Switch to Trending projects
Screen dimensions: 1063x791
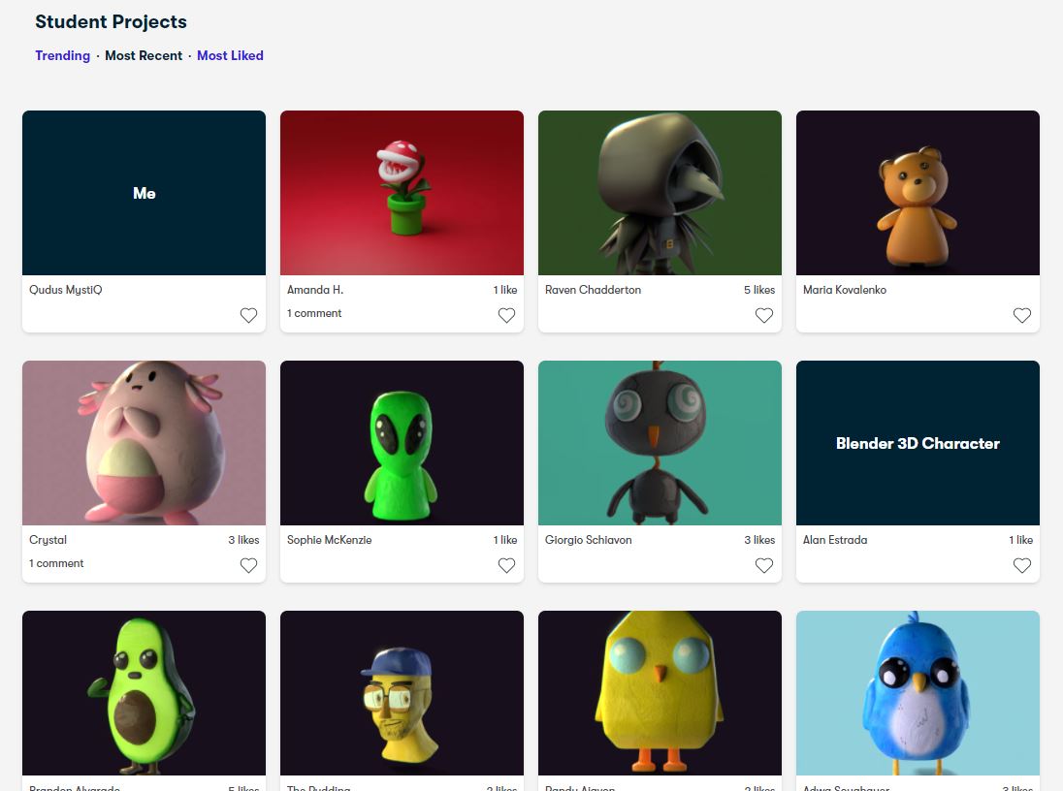click(62, 55)
